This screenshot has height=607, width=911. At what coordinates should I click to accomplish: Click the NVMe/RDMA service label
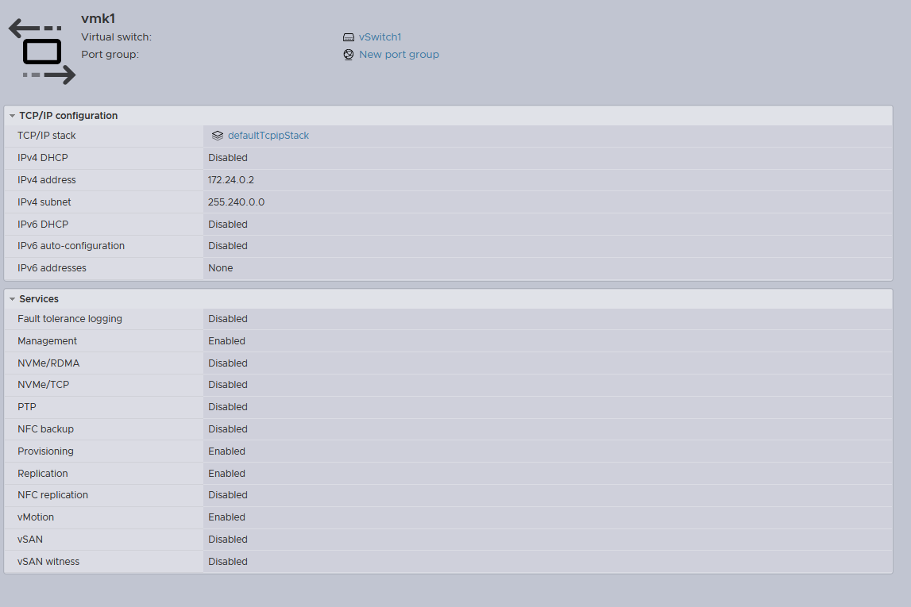48,363
